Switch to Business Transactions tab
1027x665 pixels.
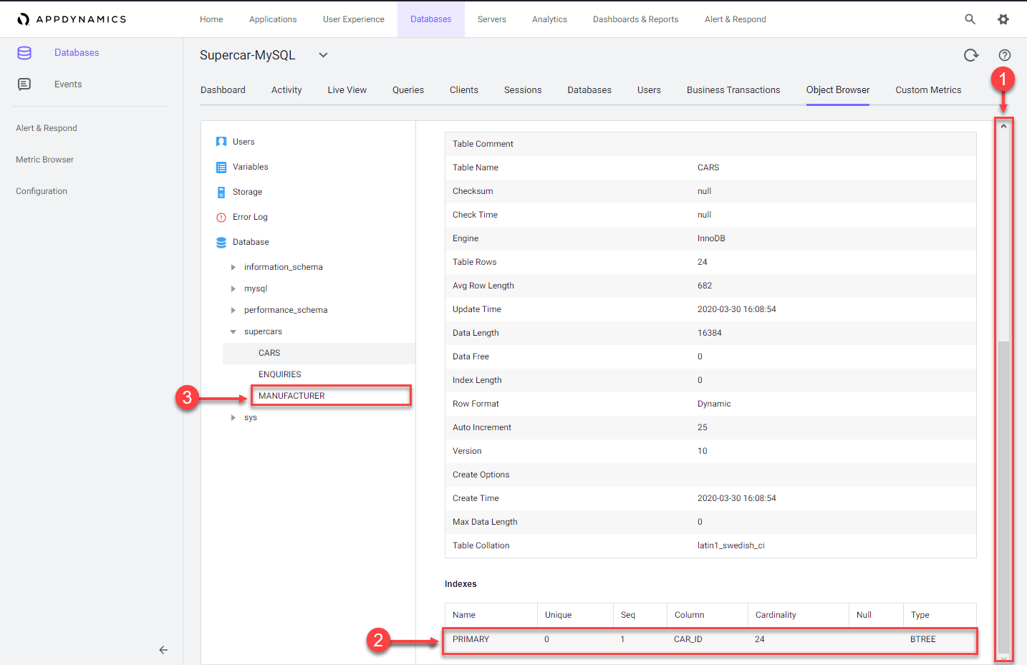[x=733, y=90]
